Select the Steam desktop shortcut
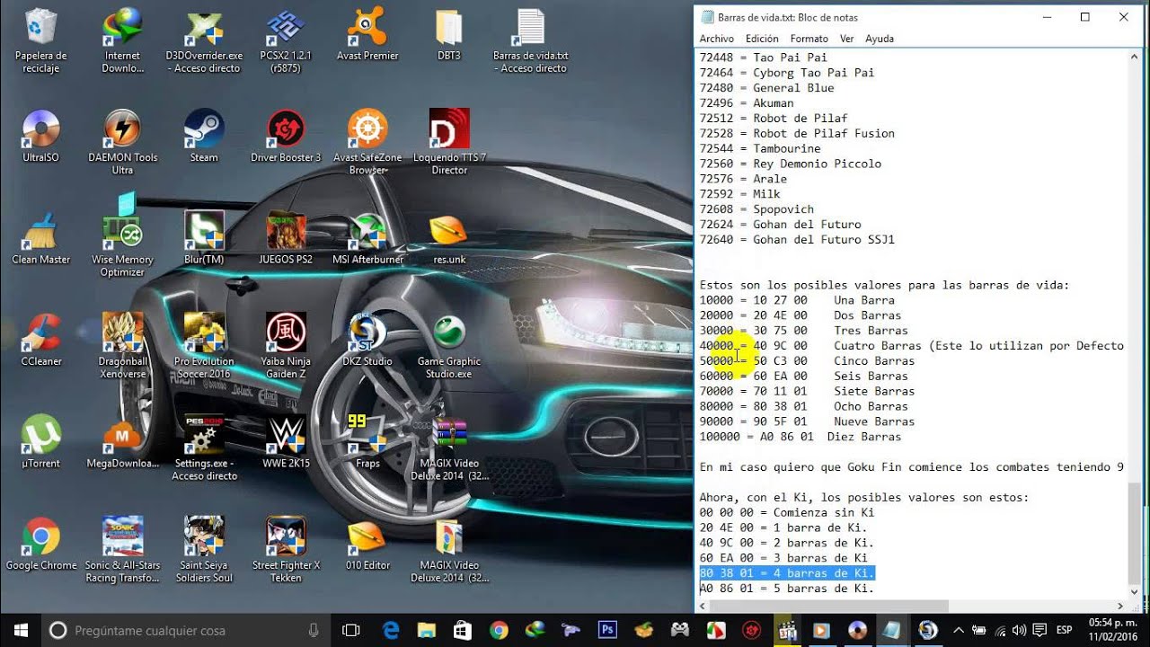Screen dimensions: 1150x647 [204, 137]
